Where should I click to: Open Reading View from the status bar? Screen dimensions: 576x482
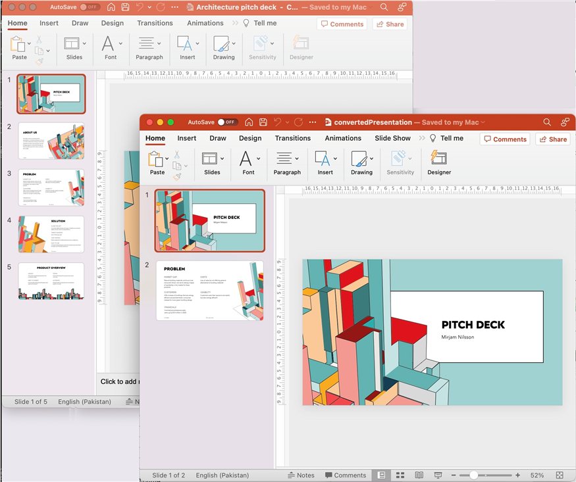pos(419,475)
